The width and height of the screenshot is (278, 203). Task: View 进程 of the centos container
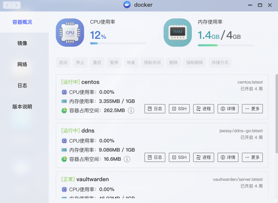pyautogui.click(x=204, y=109)
